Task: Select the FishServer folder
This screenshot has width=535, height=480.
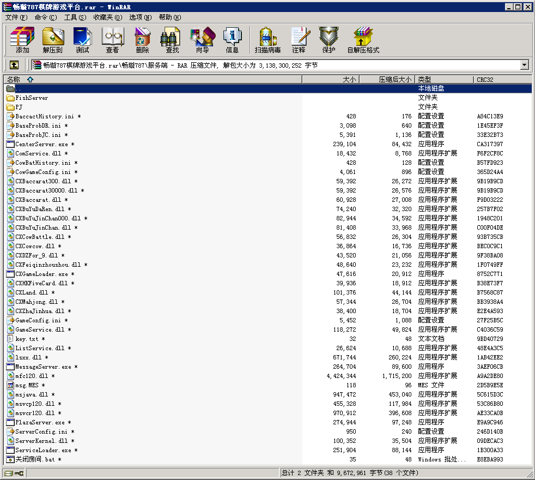Action: click(32, 98)
